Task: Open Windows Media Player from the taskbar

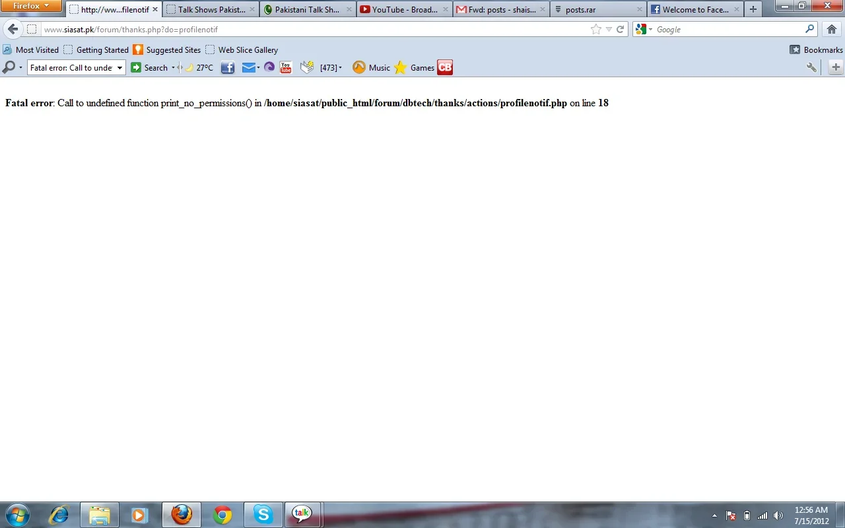Action: [x=139, y=515]
